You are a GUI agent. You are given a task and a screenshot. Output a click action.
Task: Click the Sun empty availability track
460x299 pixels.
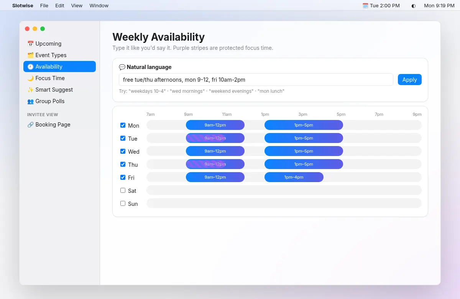[284, 203]
